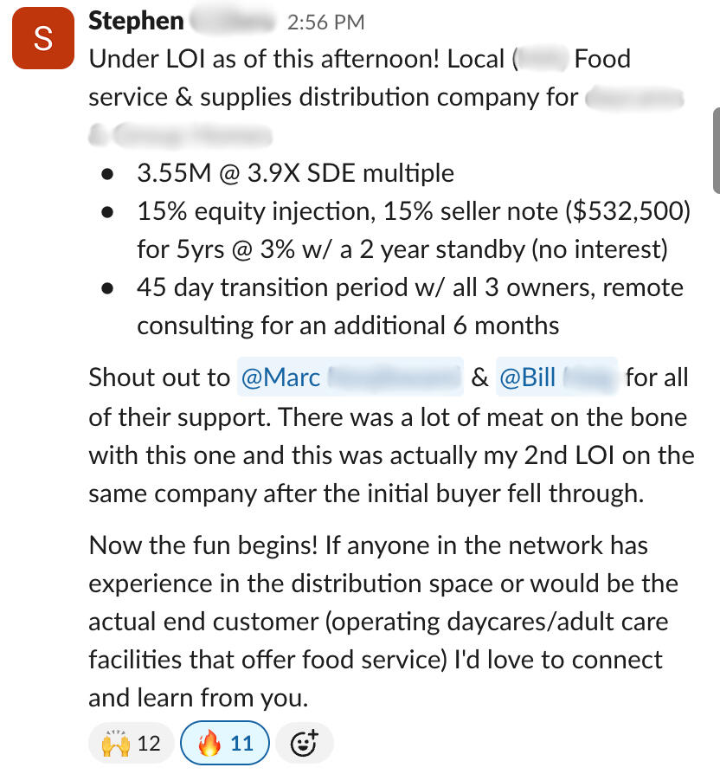Click the "Shout out to" text

click(x=157, y=377)
